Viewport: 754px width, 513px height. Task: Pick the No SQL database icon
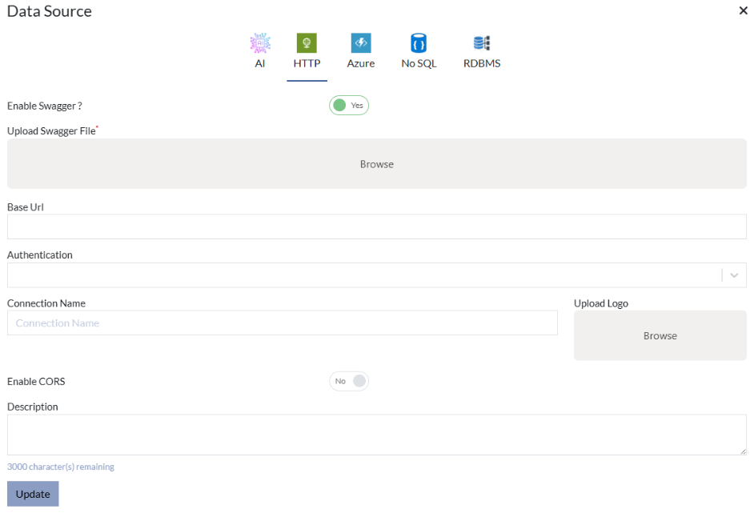tap(419, 43)
